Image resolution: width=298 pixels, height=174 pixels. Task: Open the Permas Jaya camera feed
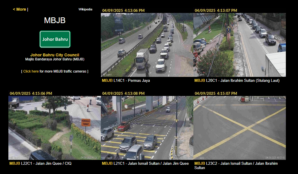pos(147,45)
